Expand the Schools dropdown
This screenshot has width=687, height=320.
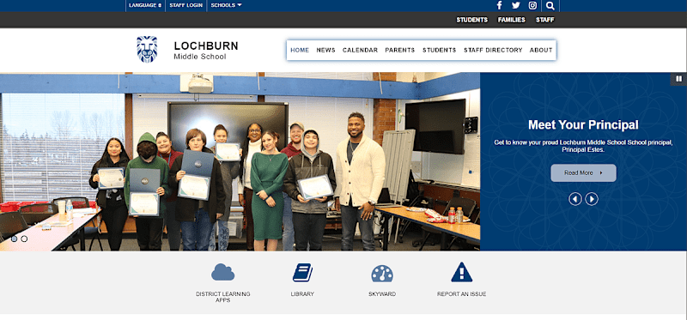[226, 5]
